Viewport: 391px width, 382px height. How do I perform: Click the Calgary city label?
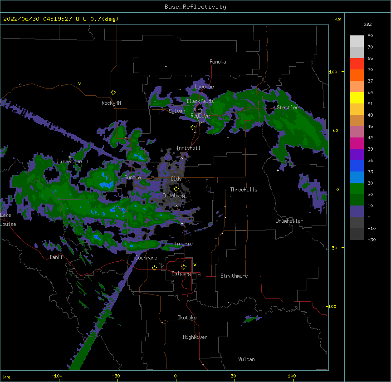(x=181, y=274)
